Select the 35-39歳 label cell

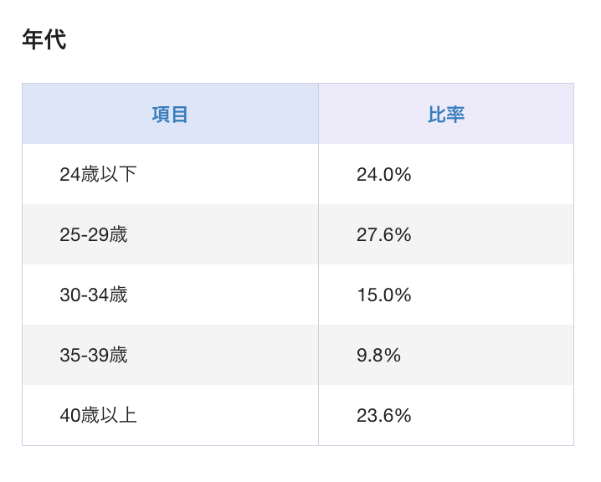point(93,356)
